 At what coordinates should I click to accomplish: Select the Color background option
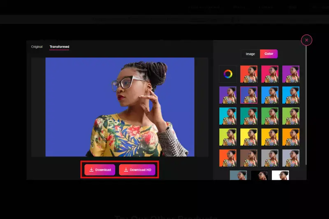[x=269, y=54]
